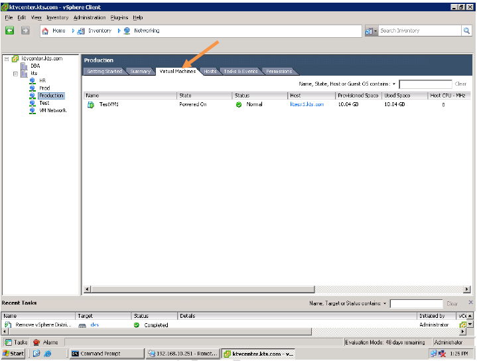Viewport: 477px width, 361px height.
Task: Click the network tray icon with red X
Action: click(442, 354)
